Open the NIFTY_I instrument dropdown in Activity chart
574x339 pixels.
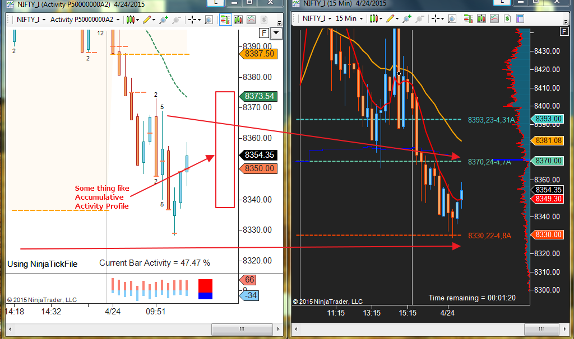click(x=31, y=20)
